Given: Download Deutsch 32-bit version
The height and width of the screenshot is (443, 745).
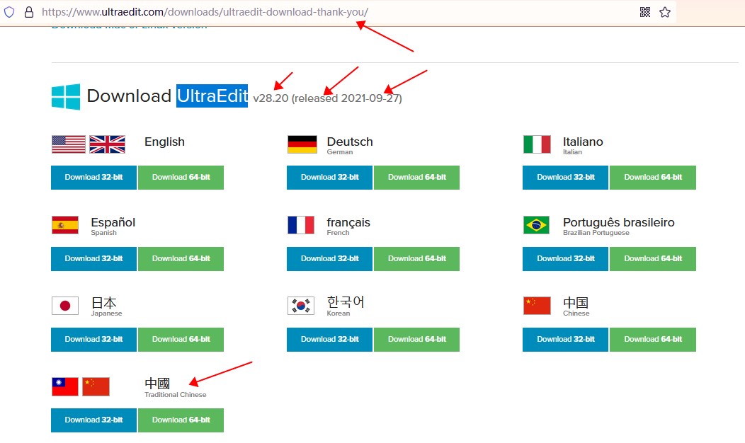Looking at the screenshot, I should pos(330,178).
